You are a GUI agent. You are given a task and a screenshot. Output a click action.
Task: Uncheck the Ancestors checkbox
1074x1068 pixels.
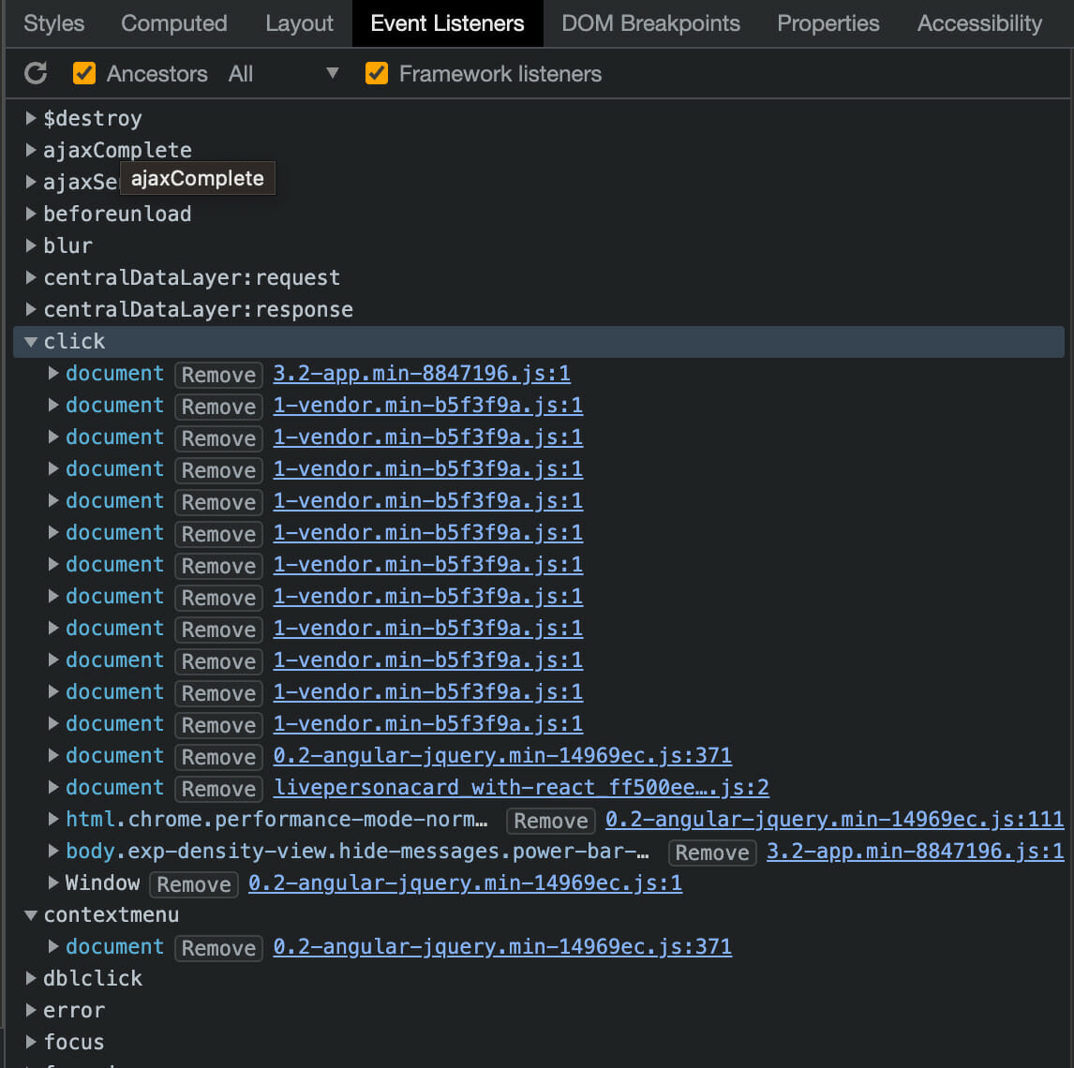(84, 73)
